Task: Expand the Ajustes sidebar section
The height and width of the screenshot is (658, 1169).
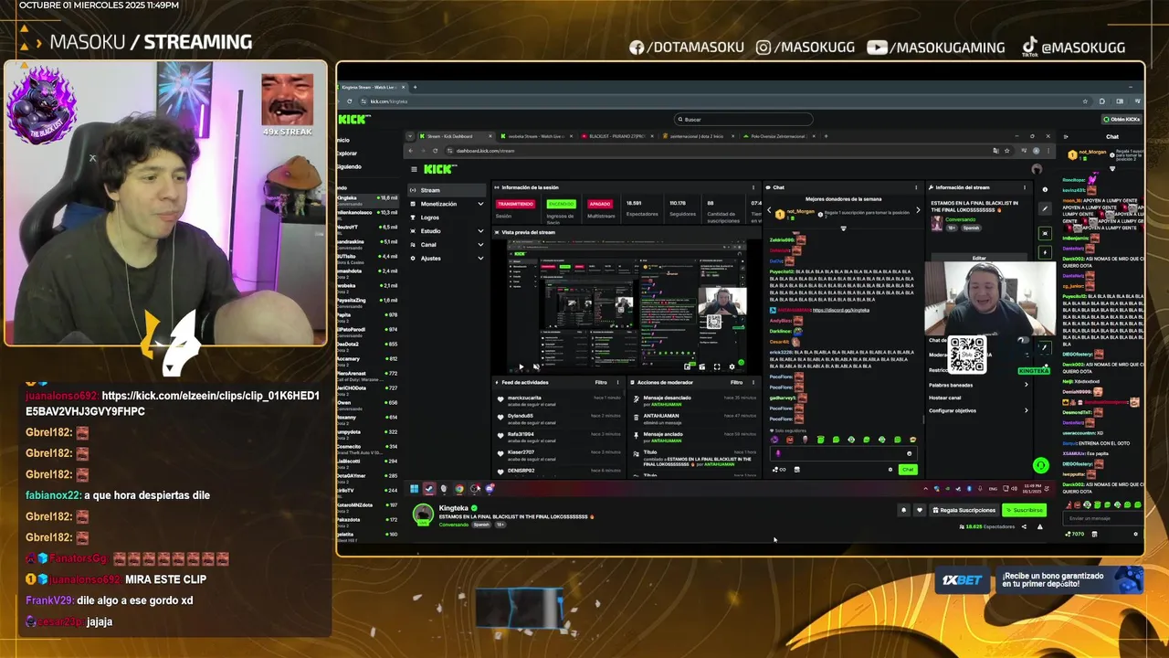Action: pyautogui.click(x=448, y=258)
